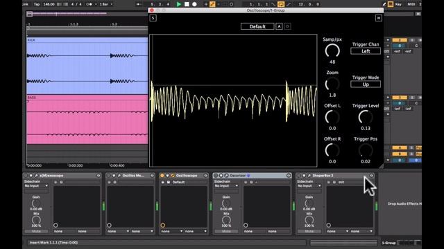This screenshot has height=249, width=444.
Task: Open the Trigger Chan Left selector
Action: pos(366,51)
